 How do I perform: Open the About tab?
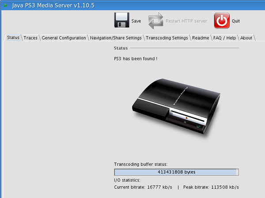[x=246, y=38]
